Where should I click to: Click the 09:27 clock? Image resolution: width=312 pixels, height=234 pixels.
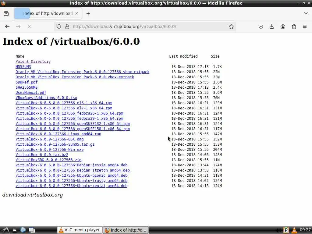coord(305,230)
